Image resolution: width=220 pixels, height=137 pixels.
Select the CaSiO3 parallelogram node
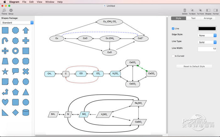139,122
